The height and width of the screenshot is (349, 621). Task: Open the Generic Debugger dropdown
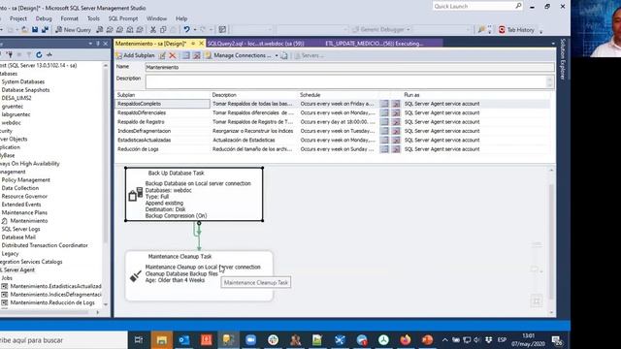[409, 30]
